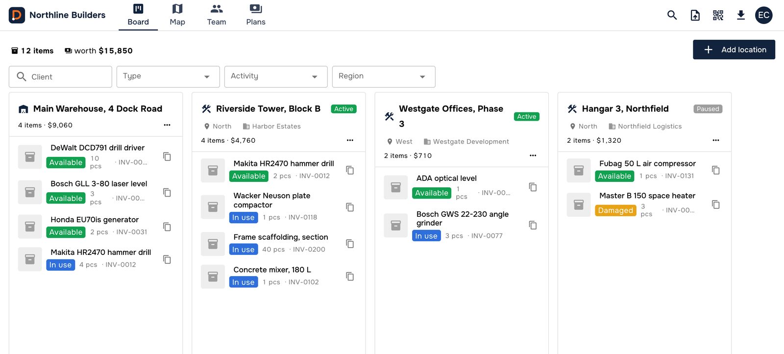784x354 pixels.
Task: Open the search icon in top bar
Action: click(672, 15)
